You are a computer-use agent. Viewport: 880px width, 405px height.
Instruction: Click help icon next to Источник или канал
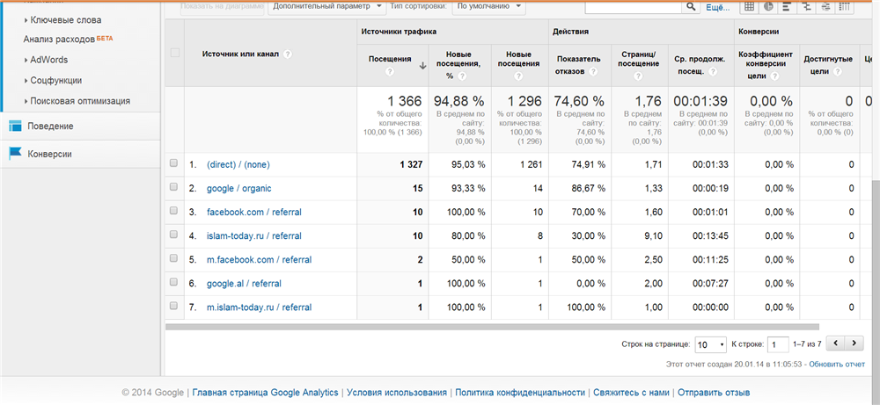click(288, 54)
